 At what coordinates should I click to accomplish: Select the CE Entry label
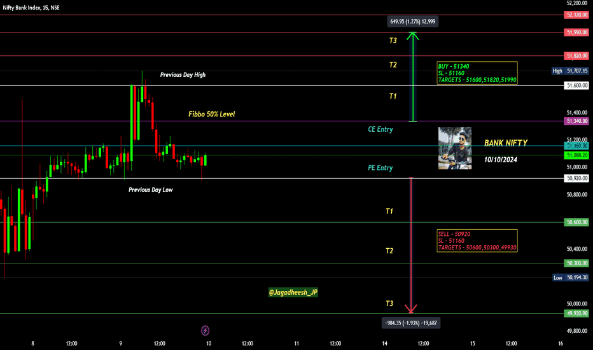point(380,129)
